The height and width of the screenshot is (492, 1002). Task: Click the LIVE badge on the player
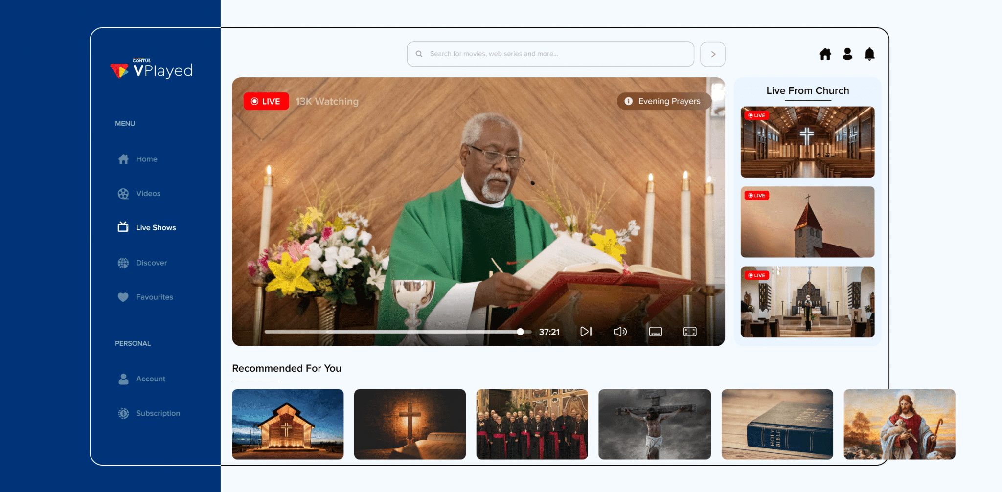pos(266,101)
